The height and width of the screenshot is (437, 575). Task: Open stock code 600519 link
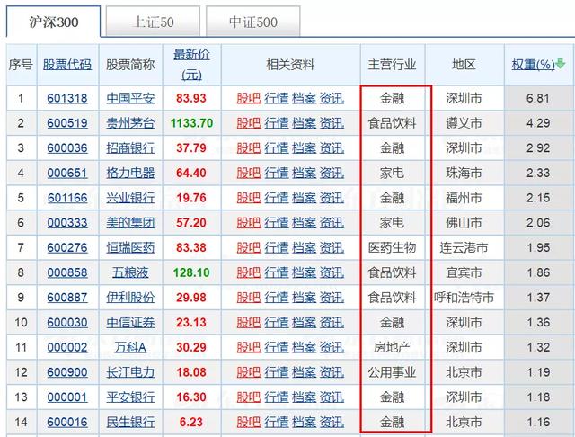pos(67,123)
